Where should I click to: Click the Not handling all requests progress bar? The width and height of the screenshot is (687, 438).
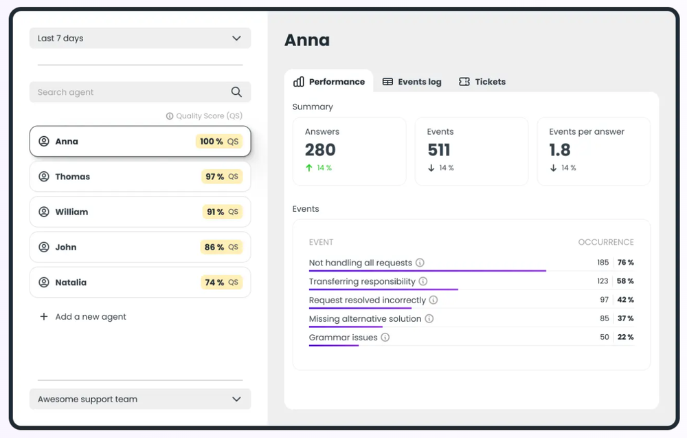[x=427, y=271]
